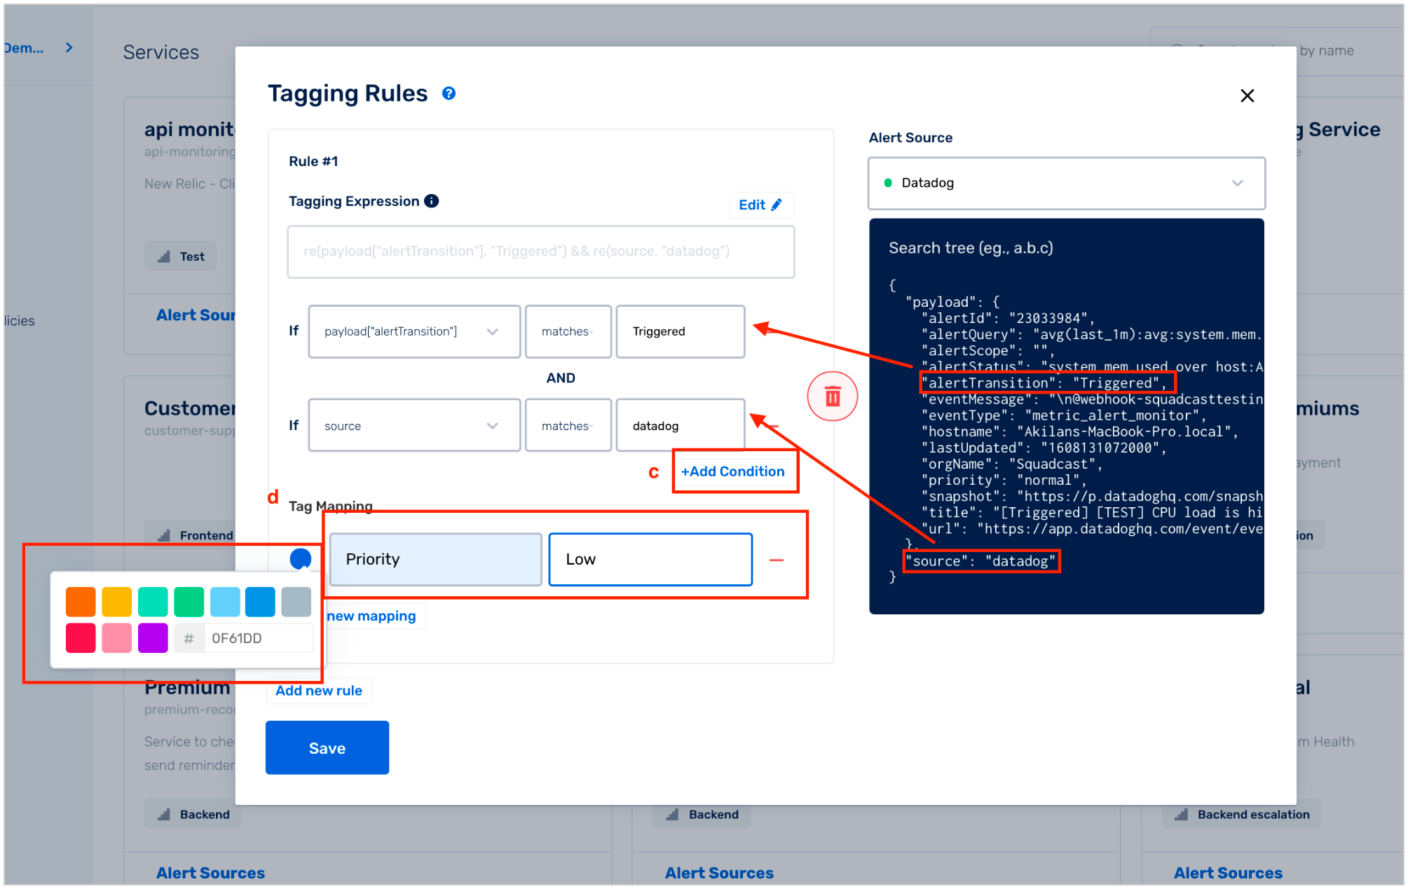
Task: Click the tagging expression text box
Action: click(x=540, y=251)
